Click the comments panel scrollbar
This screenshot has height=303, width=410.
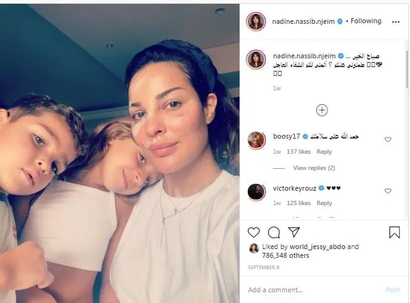pyautogui.click(x=407, y=69)
